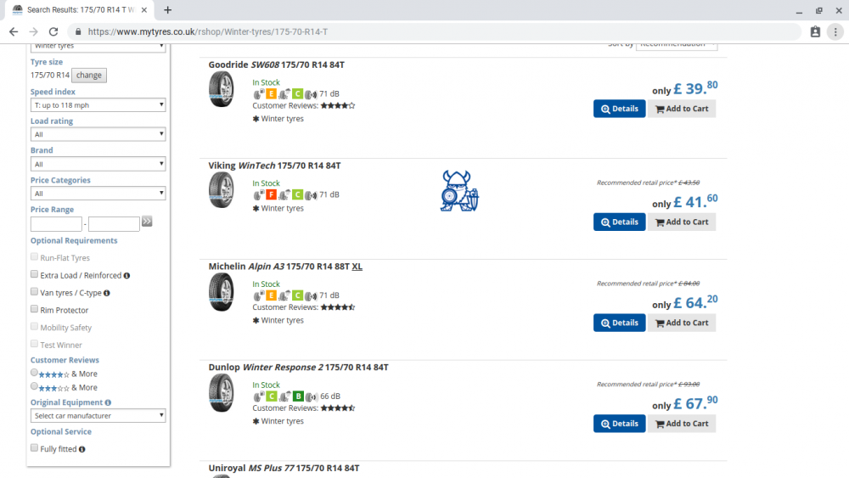Click change tyre size button
Image resolution: width=849 pixels, height=478 pixels.
coord(89,76)
